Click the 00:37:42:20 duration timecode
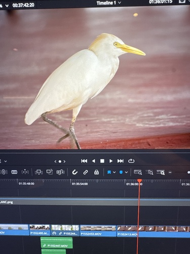This screenshot has width=190, height=254. pyautogui.click(x=23, y=5)
